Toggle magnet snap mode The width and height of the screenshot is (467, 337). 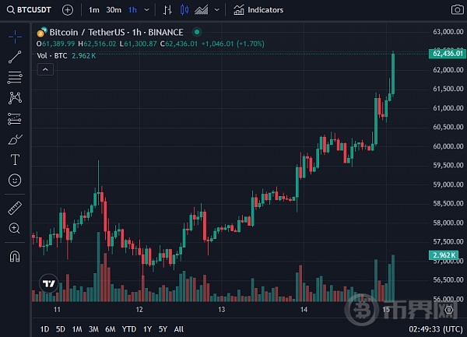coord(15,256)
